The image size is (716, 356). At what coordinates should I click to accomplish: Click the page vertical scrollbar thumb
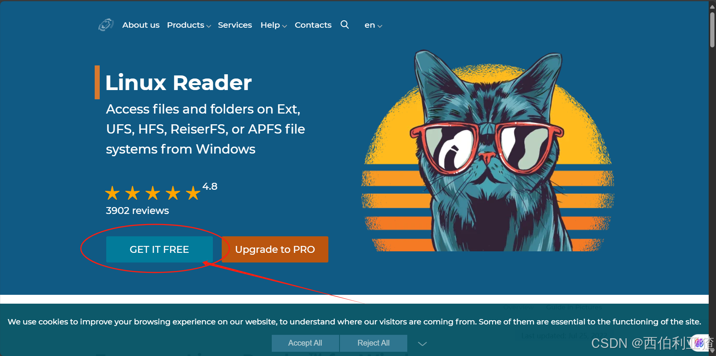point(712,30)
